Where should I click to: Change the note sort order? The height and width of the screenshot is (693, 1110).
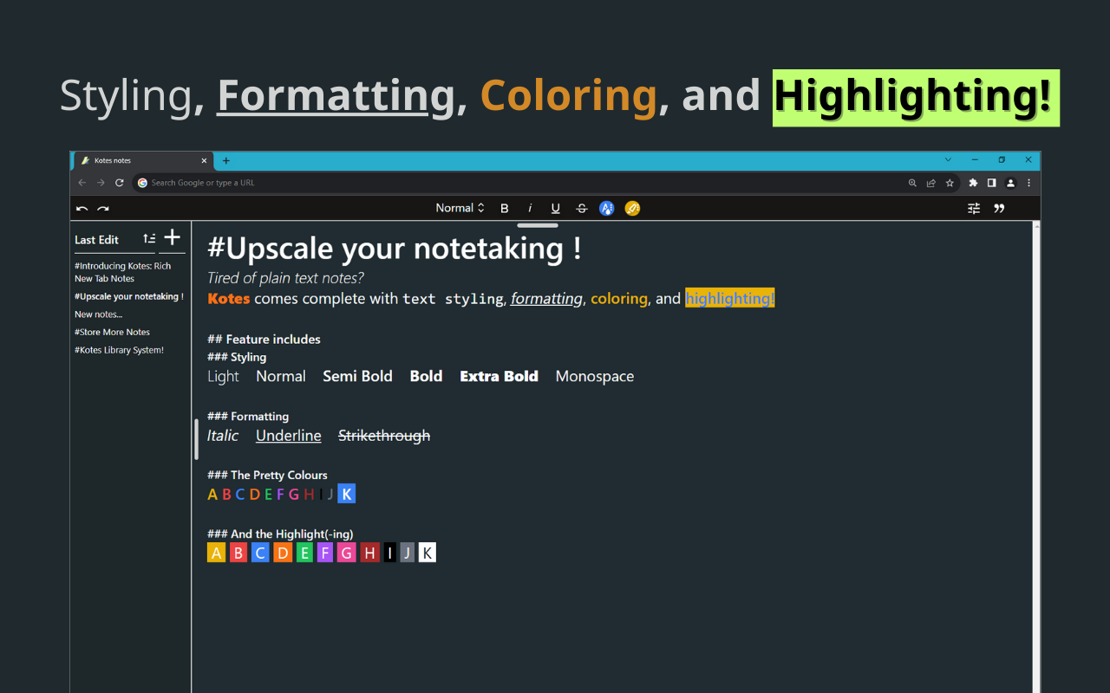pos(149,238)
